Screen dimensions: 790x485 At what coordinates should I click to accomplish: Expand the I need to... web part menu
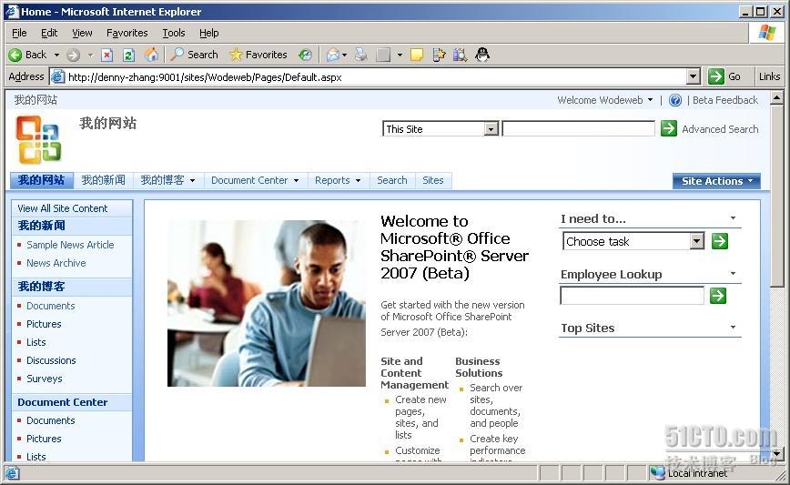pyautogui.click(x=733, y=218)
